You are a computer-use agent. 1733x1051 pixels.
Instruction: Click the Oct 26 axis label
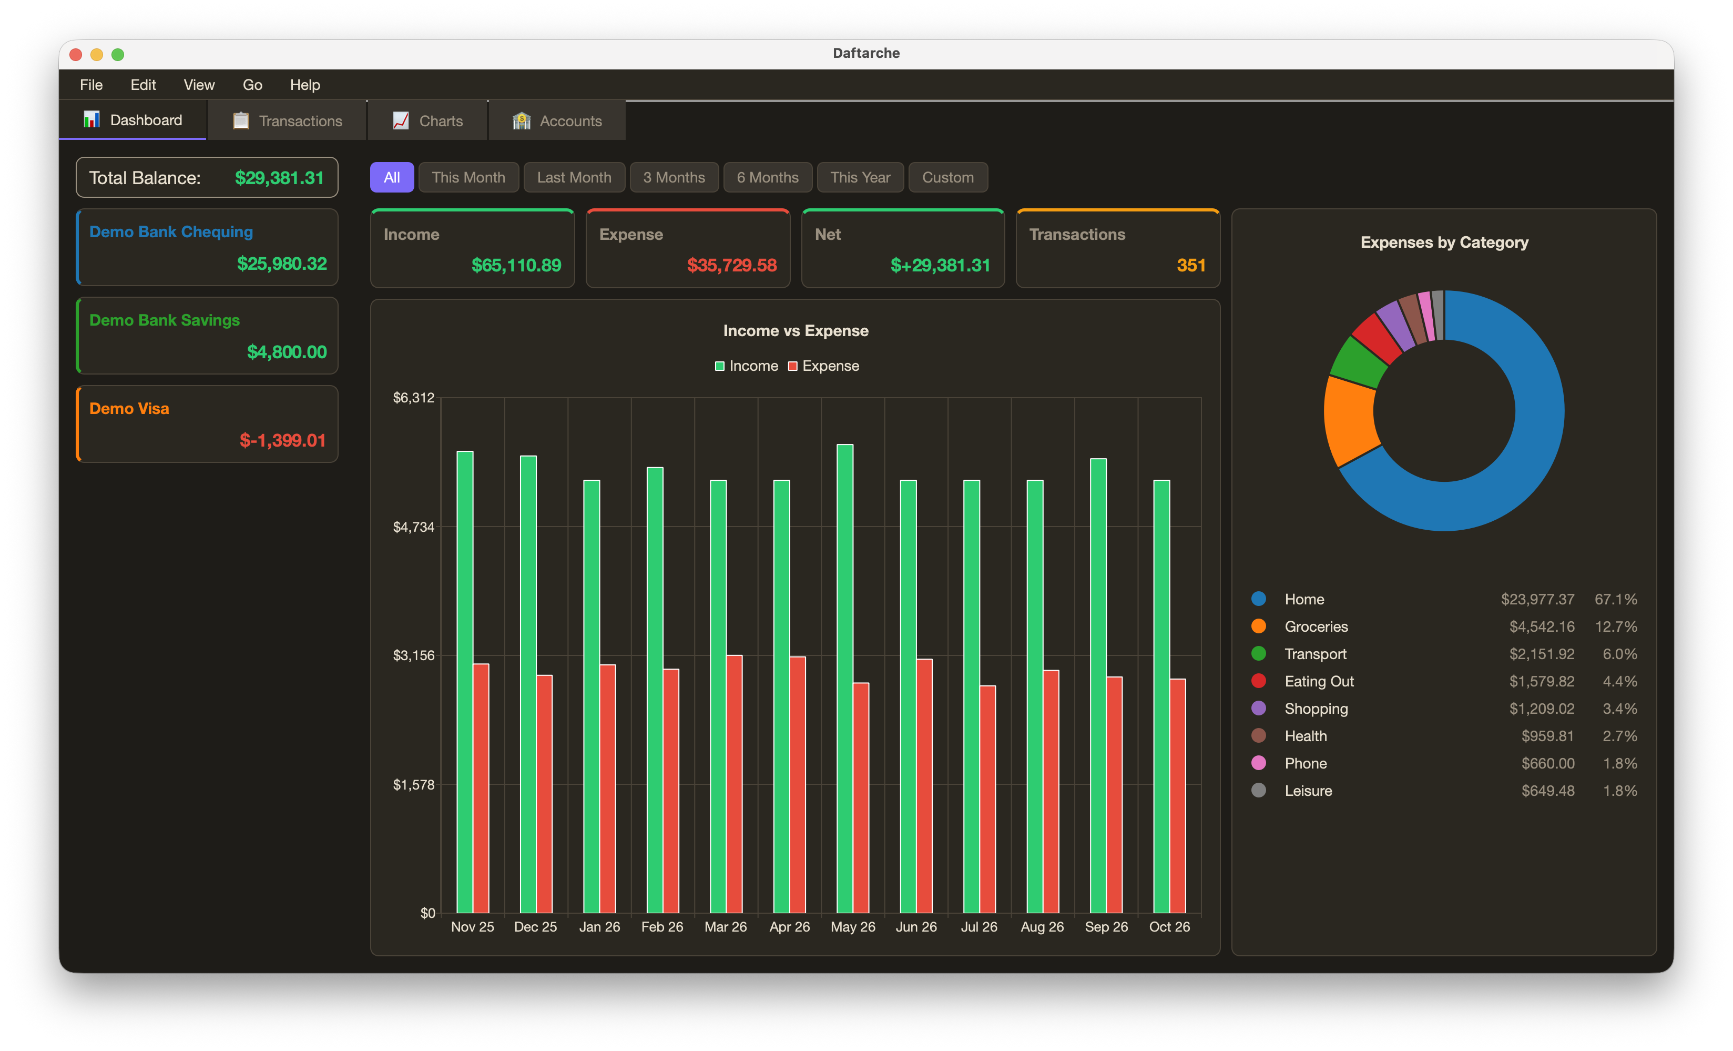[x=1169, y=927]
